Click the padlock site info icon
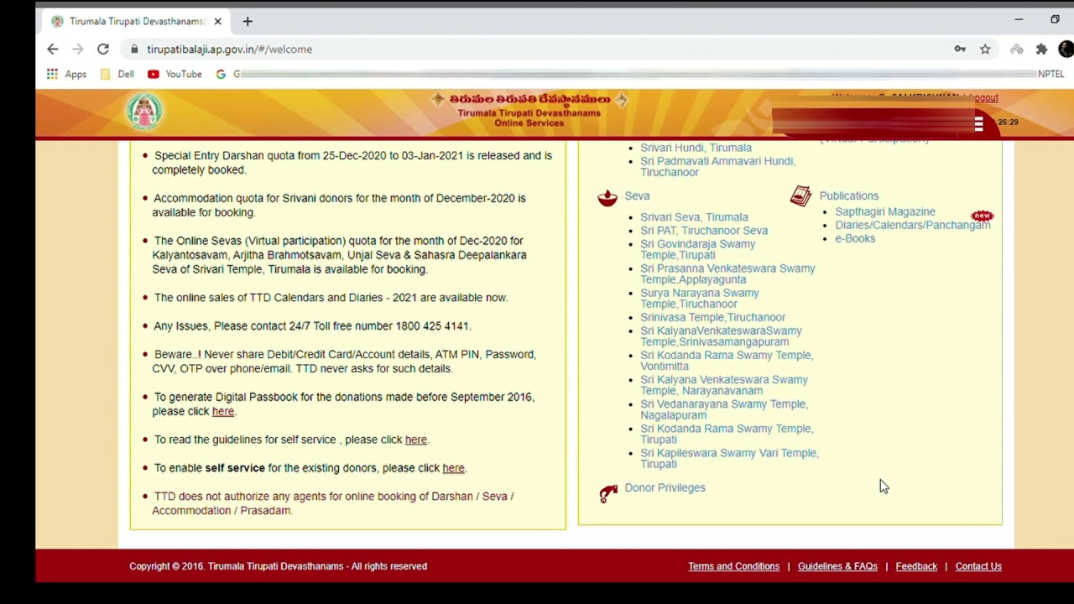This screenshot has height=604, width=1074. 134,49
